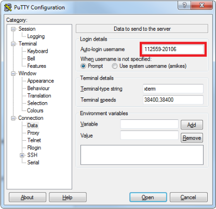Click the Auto-login username field
The width and height of the screenshot is (216, 209).
pyautogui.click(x=173, y=49)
